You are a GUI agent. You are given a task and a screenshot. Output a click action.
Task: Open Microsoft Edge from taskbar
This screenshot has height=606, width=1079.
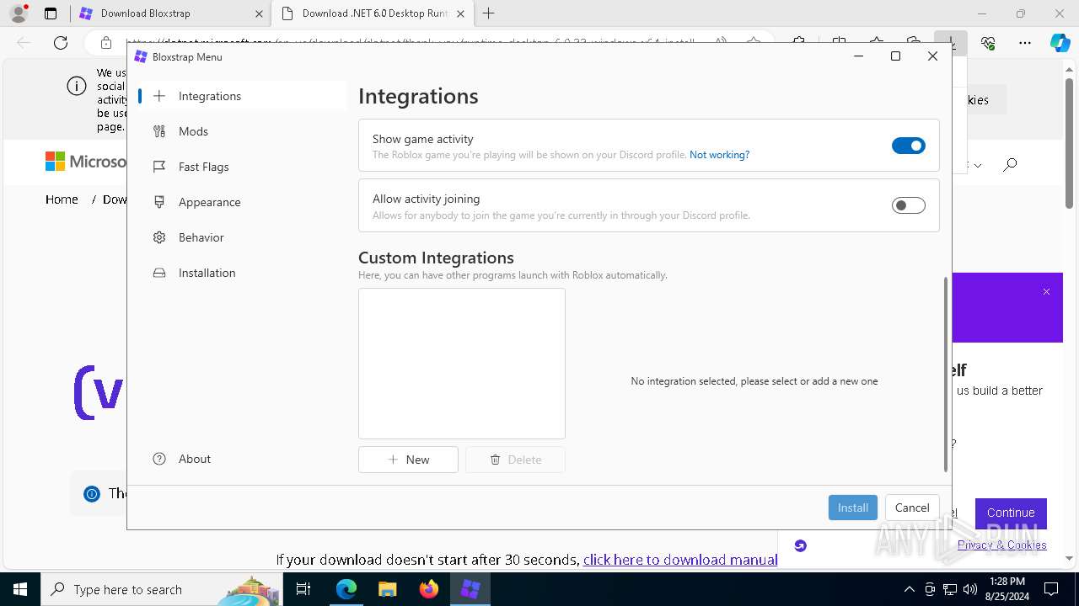(x=346, y=589)
